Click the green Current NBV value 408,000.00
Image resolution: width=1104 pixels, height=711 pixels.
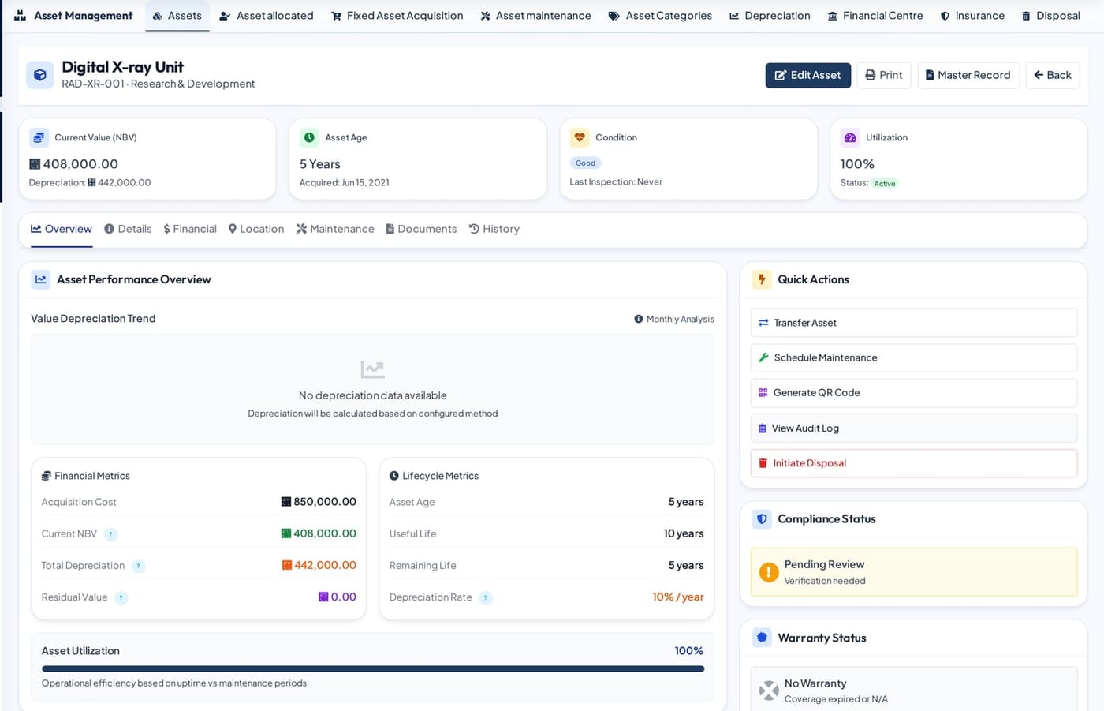pos(319,533)
